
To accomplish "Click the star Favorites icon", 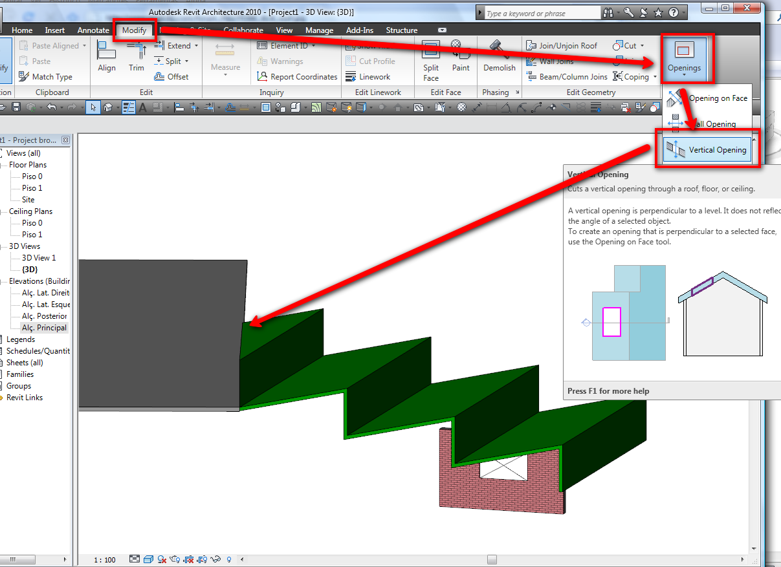I will 659,12.
